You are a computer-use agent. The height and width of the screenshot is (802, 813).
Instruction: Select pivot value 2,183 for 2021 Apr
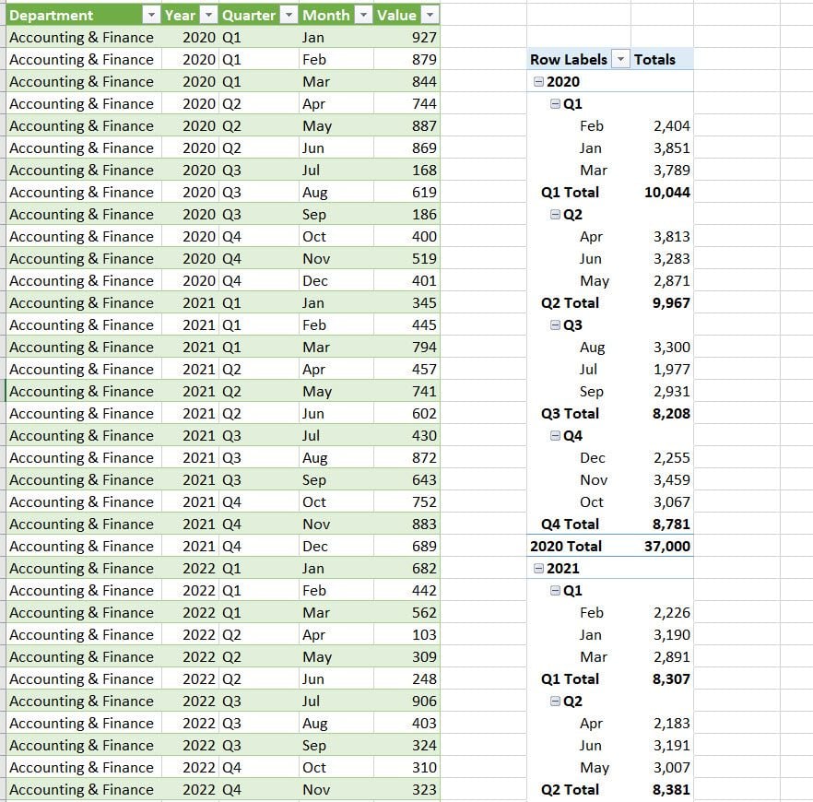coord(662,724)
